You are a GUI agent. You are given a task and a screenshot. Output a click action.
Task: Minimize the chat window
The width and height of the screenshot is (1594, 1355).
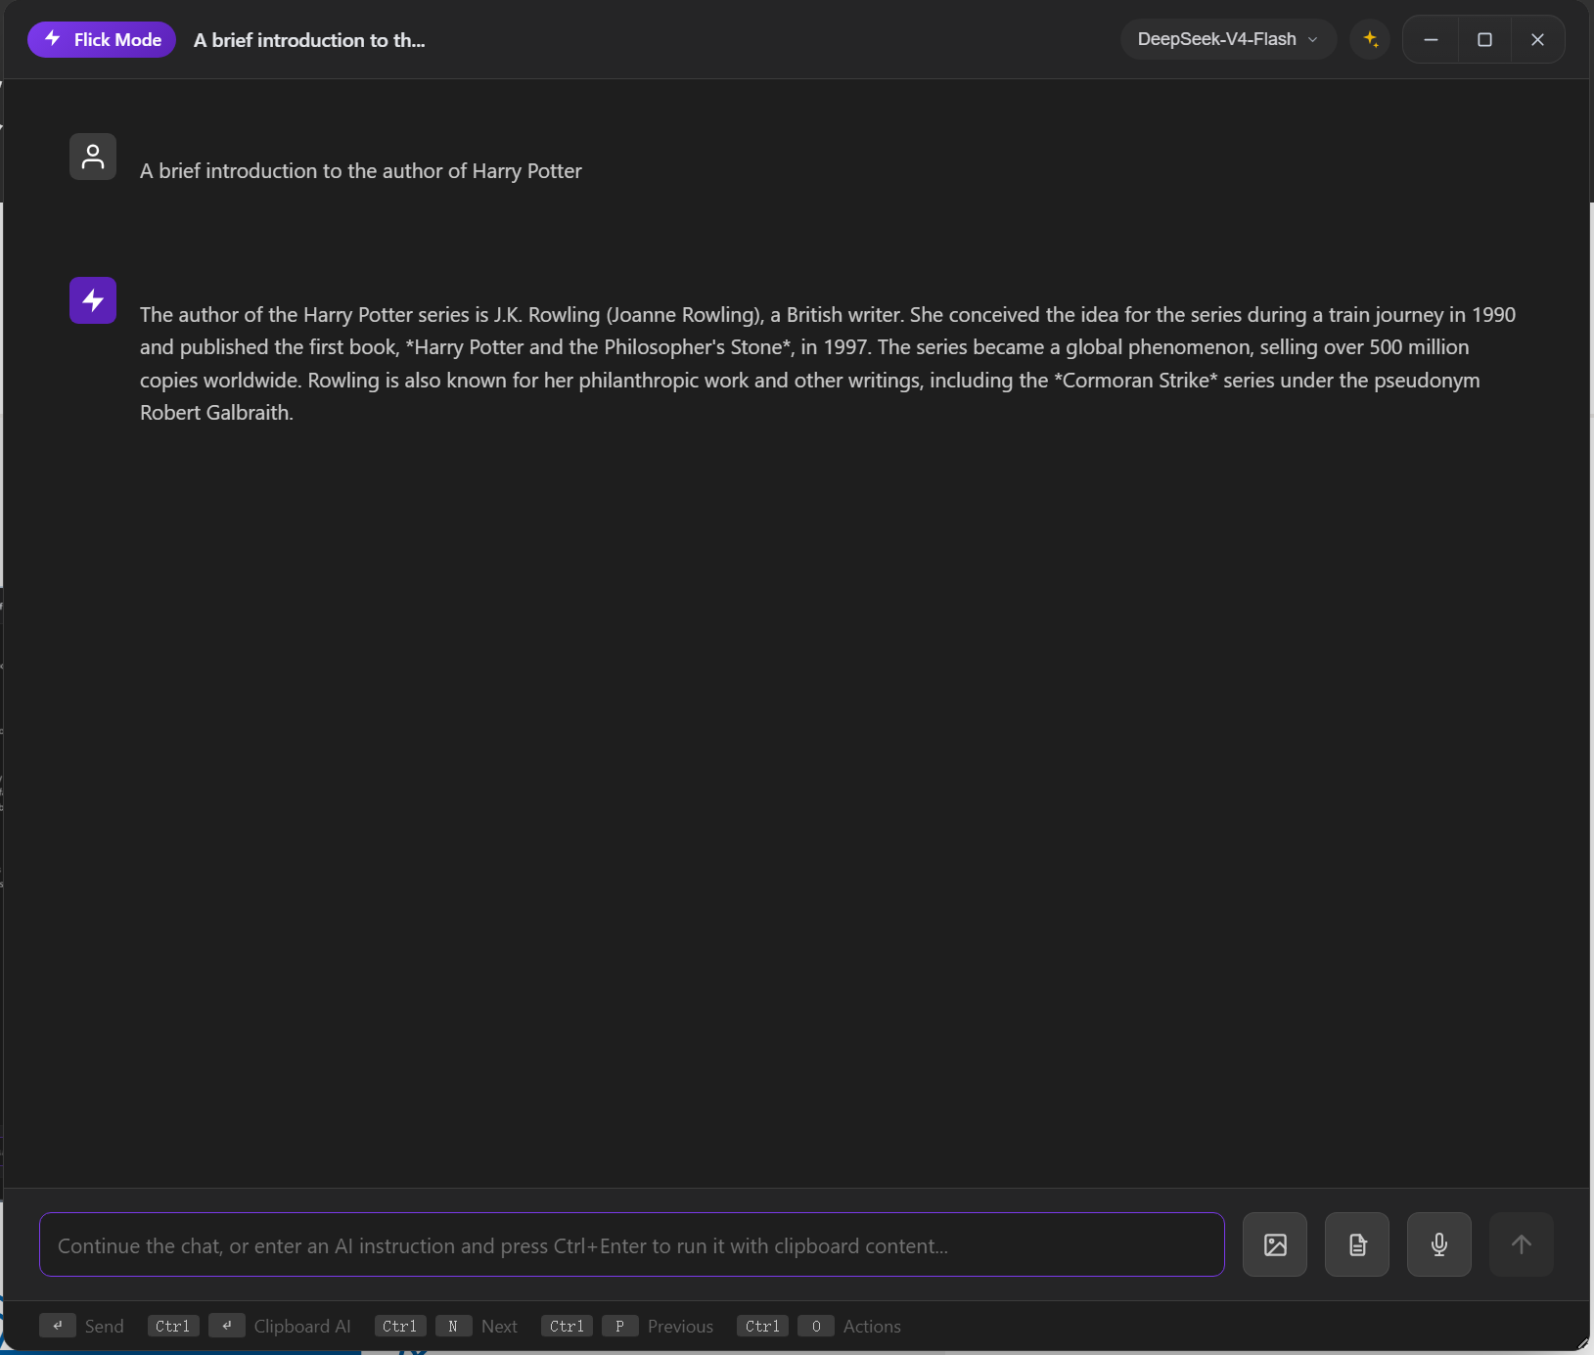pyautogui.click(x=1431, y=39)
